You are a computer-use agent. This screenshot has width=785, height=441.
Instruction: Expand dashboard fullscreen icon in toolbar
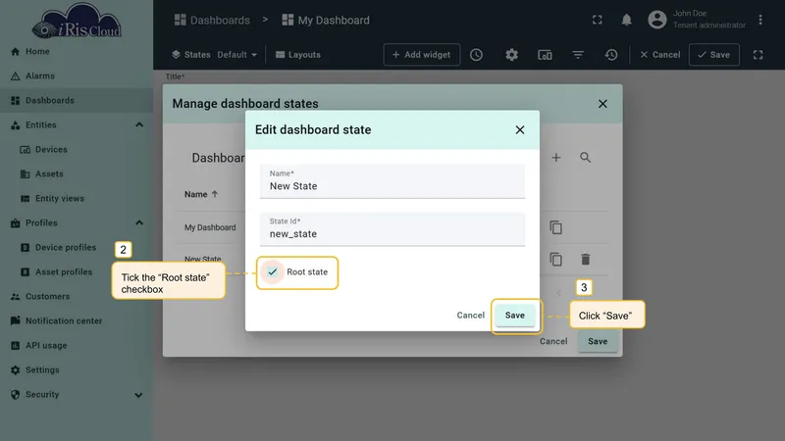point(758,55)
